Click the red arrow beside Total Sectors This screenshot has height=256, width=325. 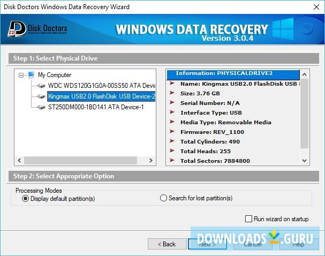click(172, 160)
